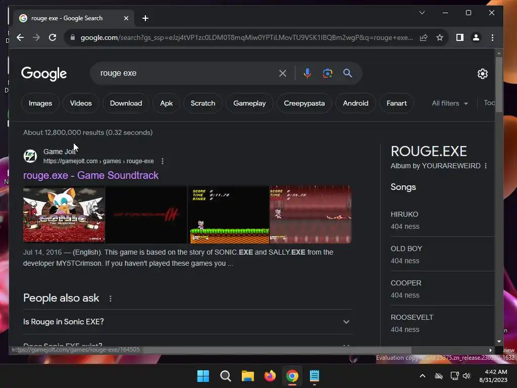Open Chrome profile menu
The height and width of the screenshot is (388, 517).
[476, 37]
